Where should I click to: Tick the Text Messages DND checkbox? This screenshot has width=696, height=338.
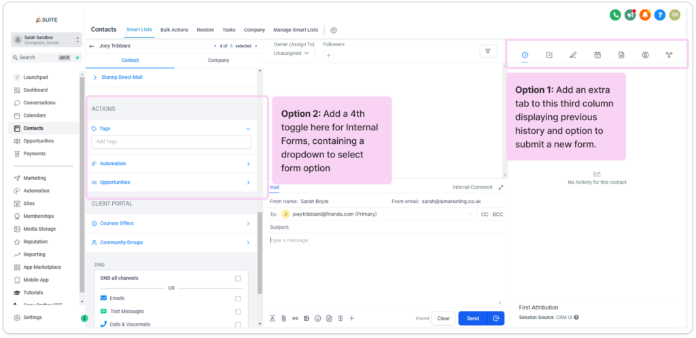pyautogui.click(x=238, y=312)
